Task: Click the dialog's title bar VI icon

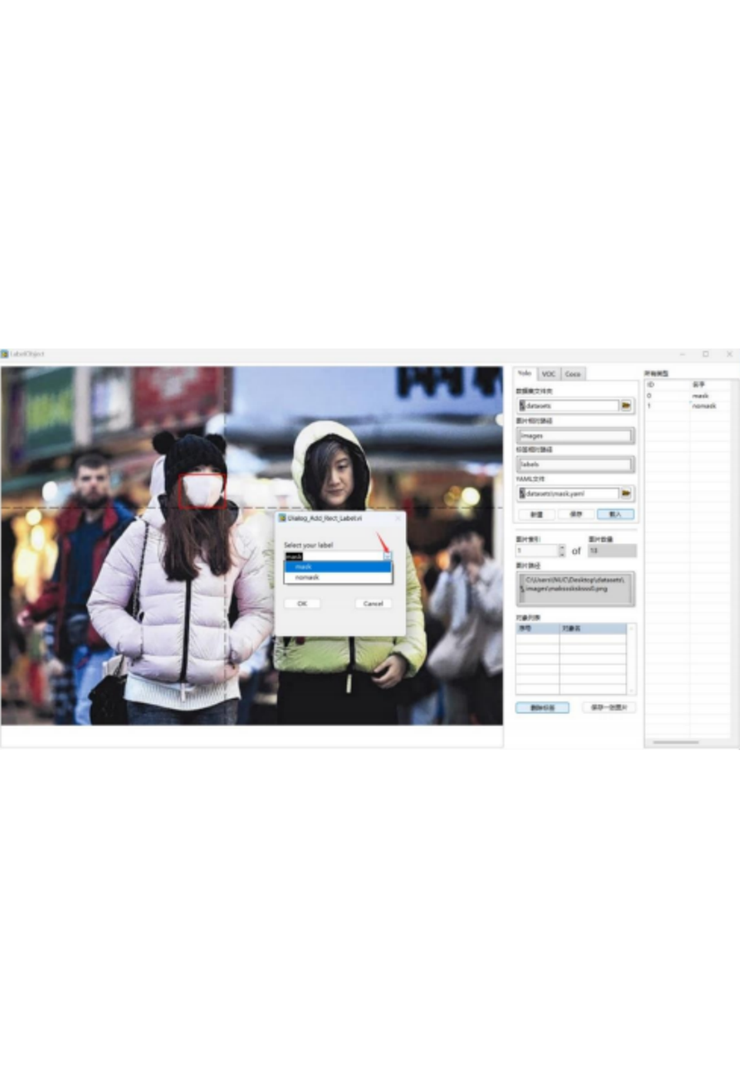Action: (x=282, y=518)
